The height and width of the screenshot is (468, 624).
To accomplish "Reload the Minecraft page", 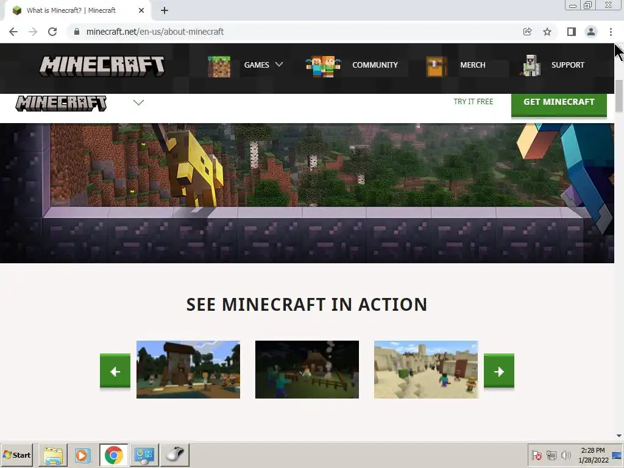I will coord(52,32).
